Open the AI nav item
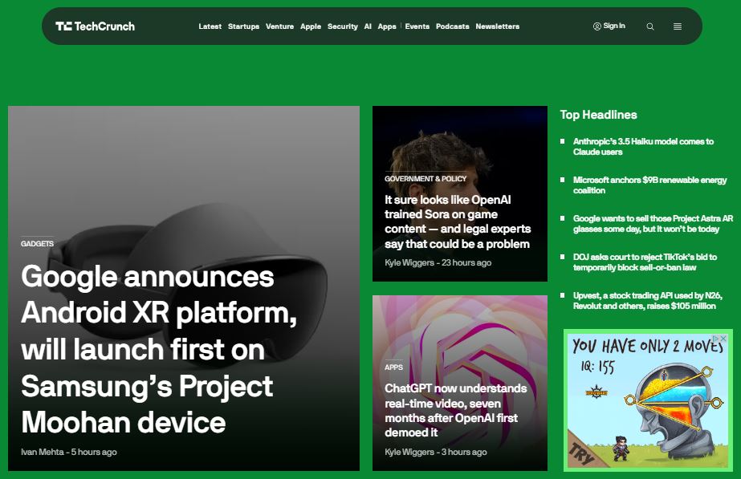The image size is (741, 479). 368,26
